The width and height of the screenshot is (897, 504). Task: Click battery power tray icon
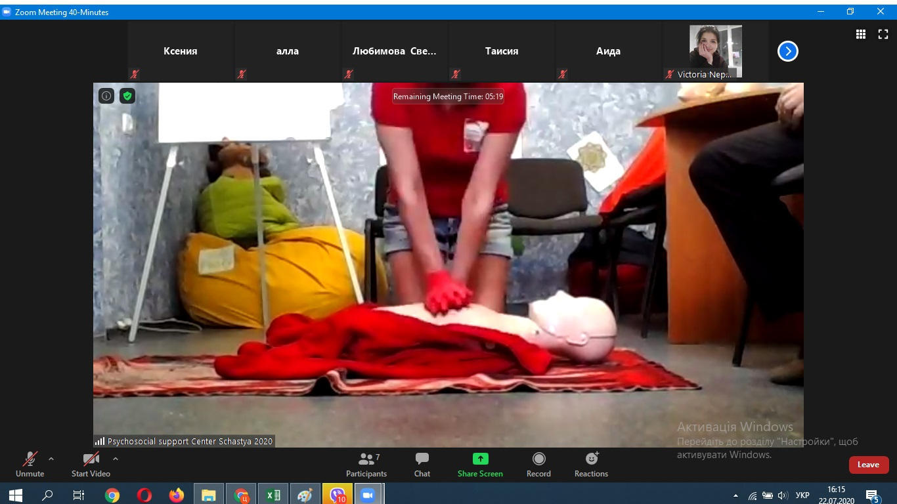[x=768, y=495]
